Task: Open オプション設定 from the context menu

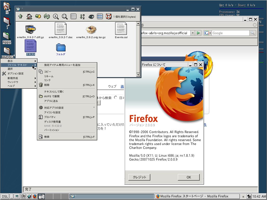Action: [19, 73]
